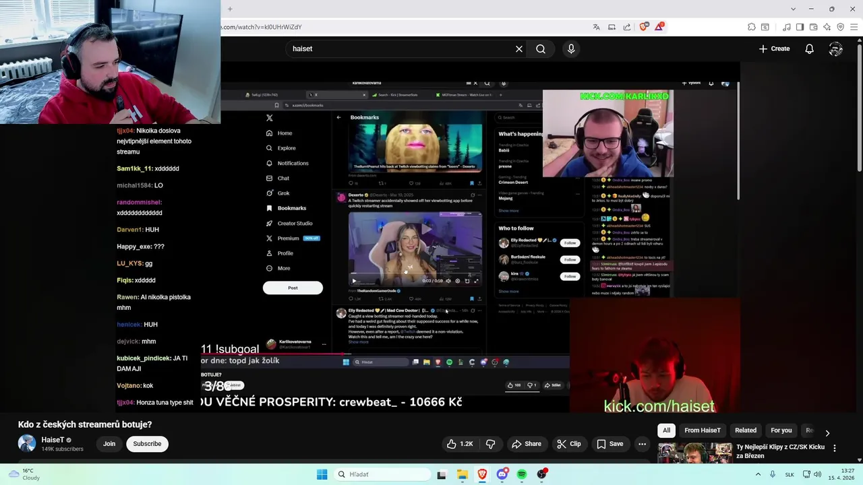The height and width of the screenshot is (485, 863).
Task: Subscribe to HaiseT channel
Action: (147, 444)
